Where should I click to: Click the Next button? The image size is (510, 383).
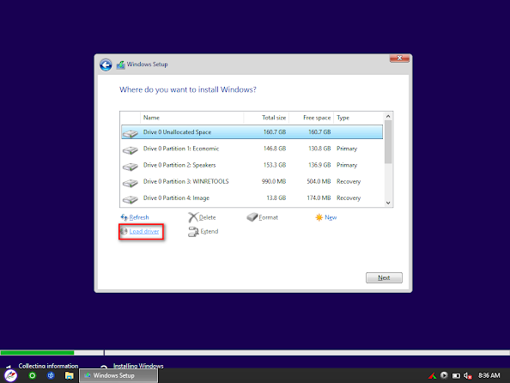384,277
